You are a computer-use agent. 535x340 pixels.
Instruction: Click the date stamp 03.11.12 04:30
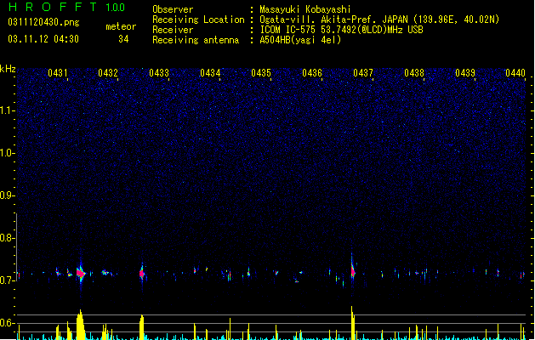tap(43, 39)
